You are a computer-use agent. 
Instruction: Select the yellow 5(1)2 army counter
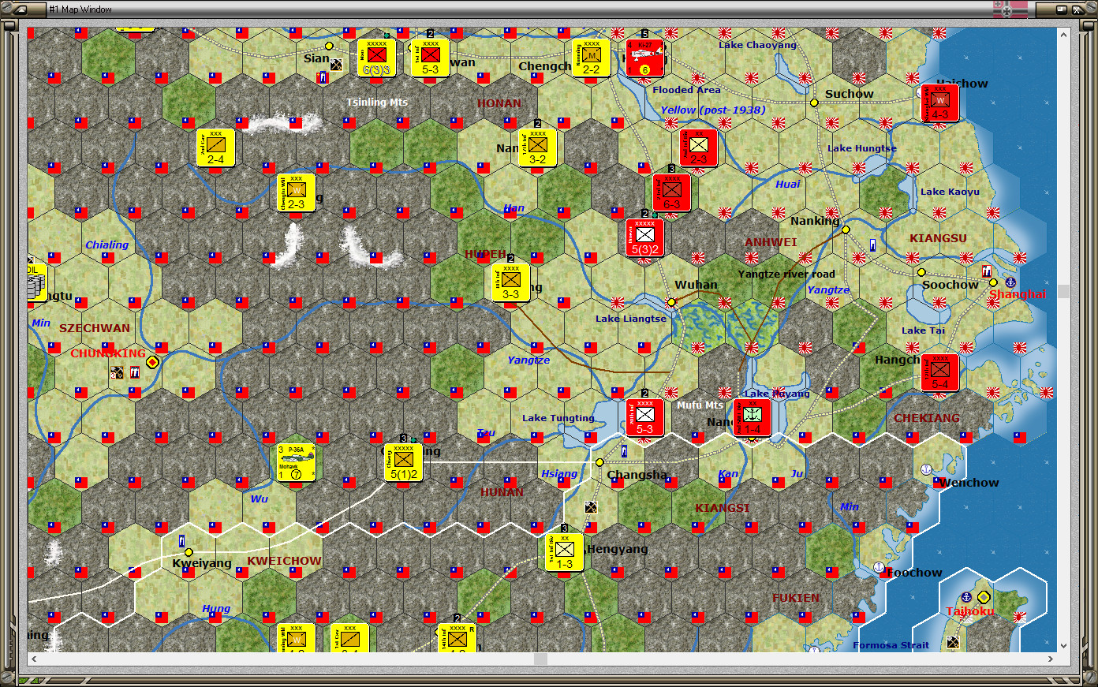pyautogui.click(x=404, y=462)
